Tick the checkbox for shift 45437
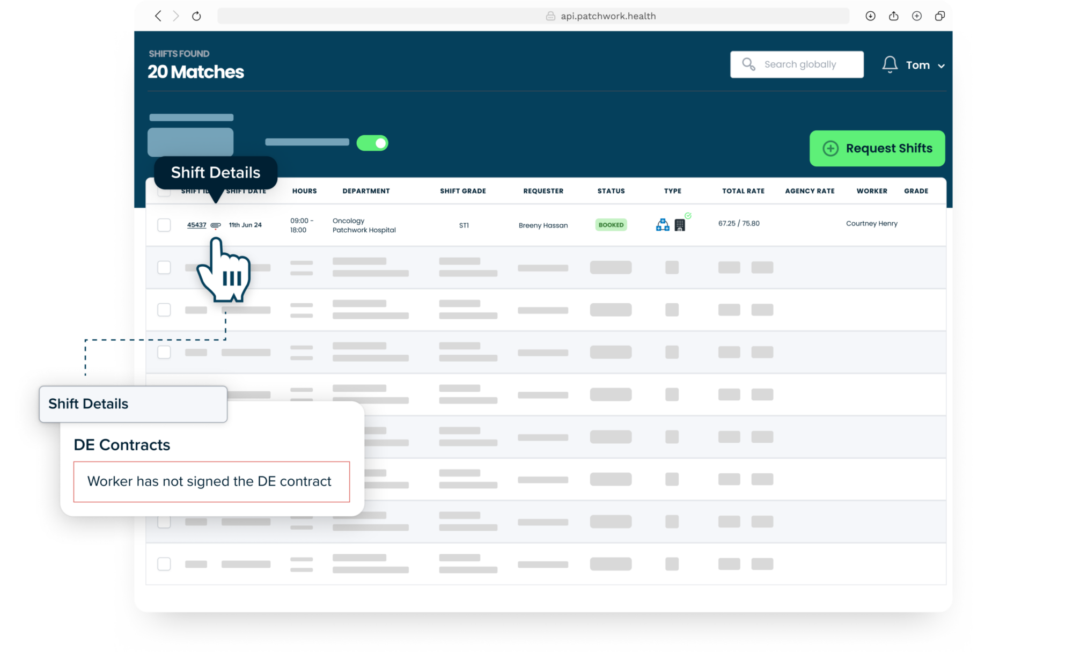The height and width of the screenshot is (652, 1073). (x=164, y=225)
